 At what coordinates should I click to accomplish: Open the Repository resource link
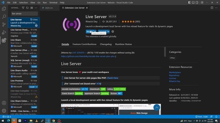(x=174, y=75)
